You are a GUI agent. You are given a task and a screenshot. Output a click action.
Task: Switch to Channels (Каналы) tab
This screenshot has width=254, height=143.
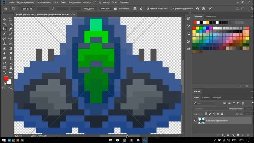click(206, 97)
